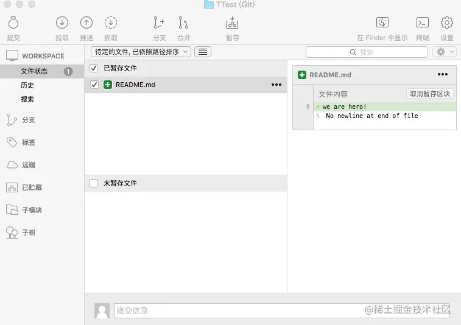Toggle the 未暂存文件 checkbox

(x=94, y=183)
